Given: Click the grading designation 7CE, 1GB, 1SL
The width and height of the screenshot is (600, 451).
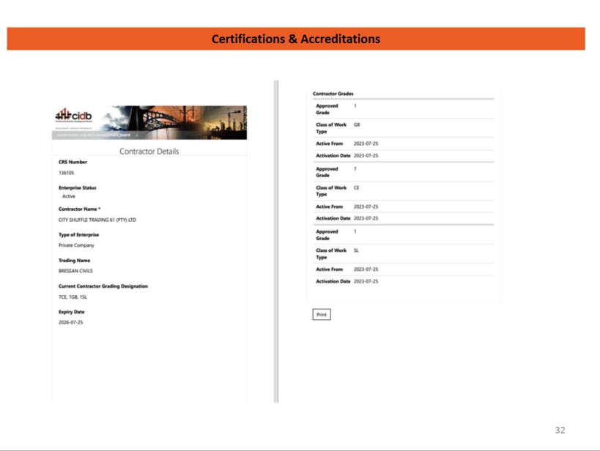Looking at the screenshot, I should (74, 297).
